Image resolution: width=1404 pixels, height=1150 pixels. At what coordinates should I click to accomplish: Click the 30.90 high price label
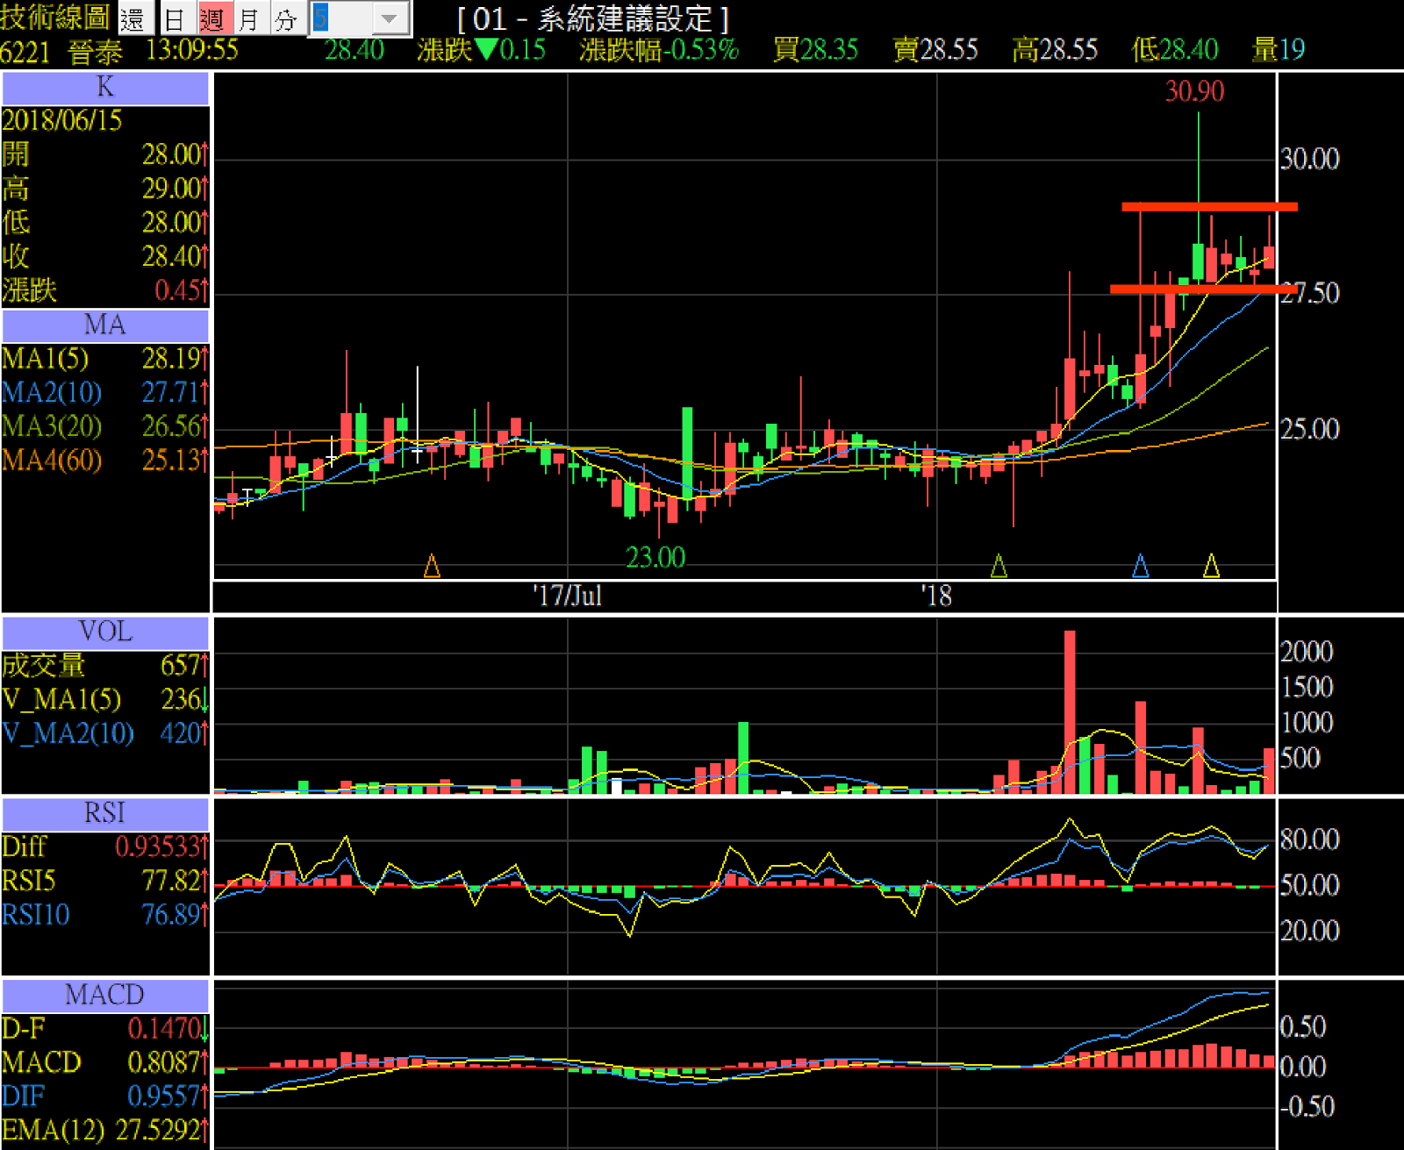(x=1194, y=91)
